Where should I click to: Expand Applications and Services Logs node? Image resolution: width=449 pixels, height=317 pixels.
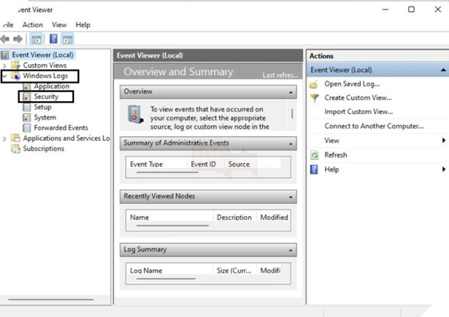6,139
